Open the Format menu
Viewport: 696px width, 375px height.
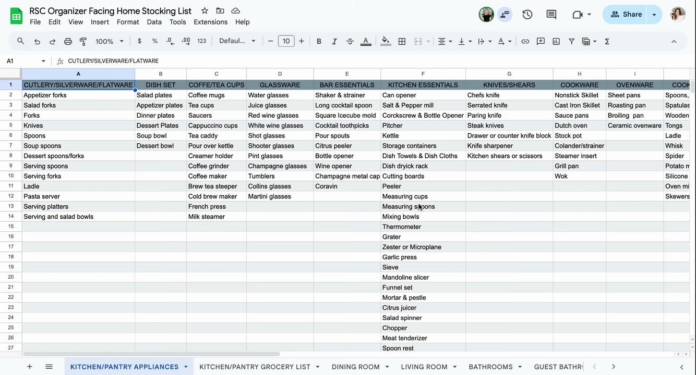click(x=128, y=22)
